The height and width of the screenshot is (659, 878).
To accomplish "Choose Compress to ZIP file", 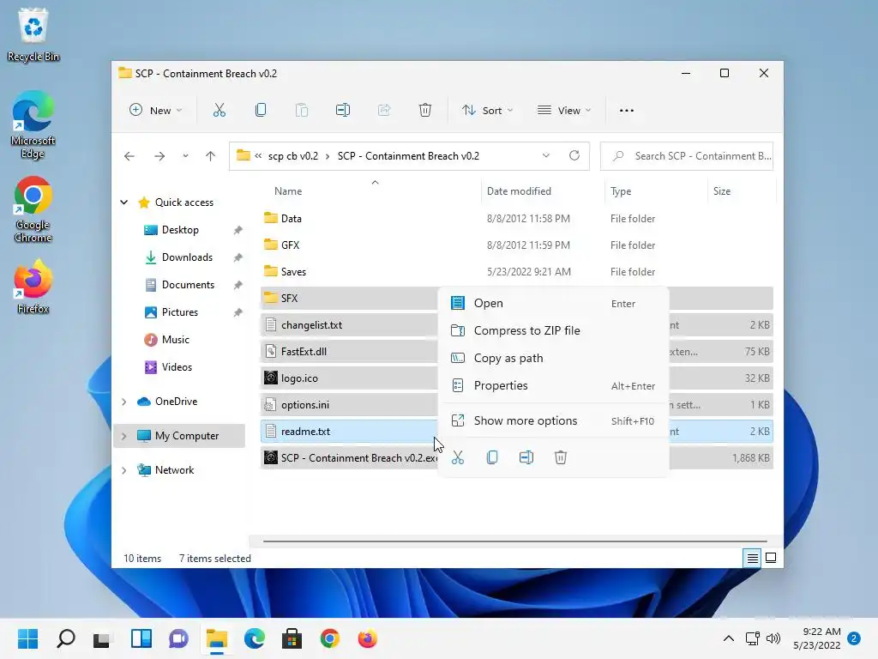I will [x=553, y=330].
